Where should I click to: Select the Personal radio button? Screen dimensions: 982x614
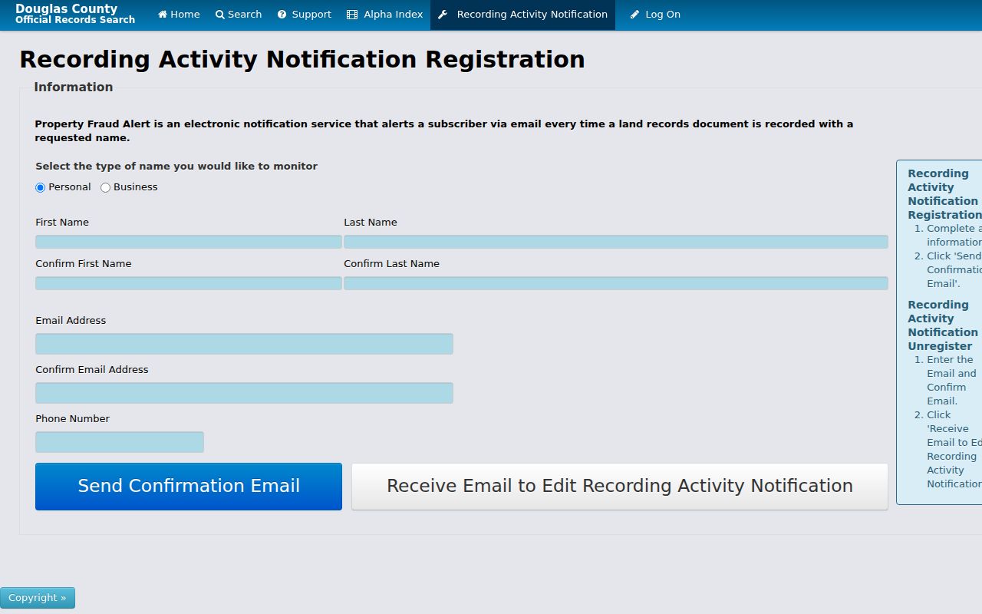[x=41, y=187]
